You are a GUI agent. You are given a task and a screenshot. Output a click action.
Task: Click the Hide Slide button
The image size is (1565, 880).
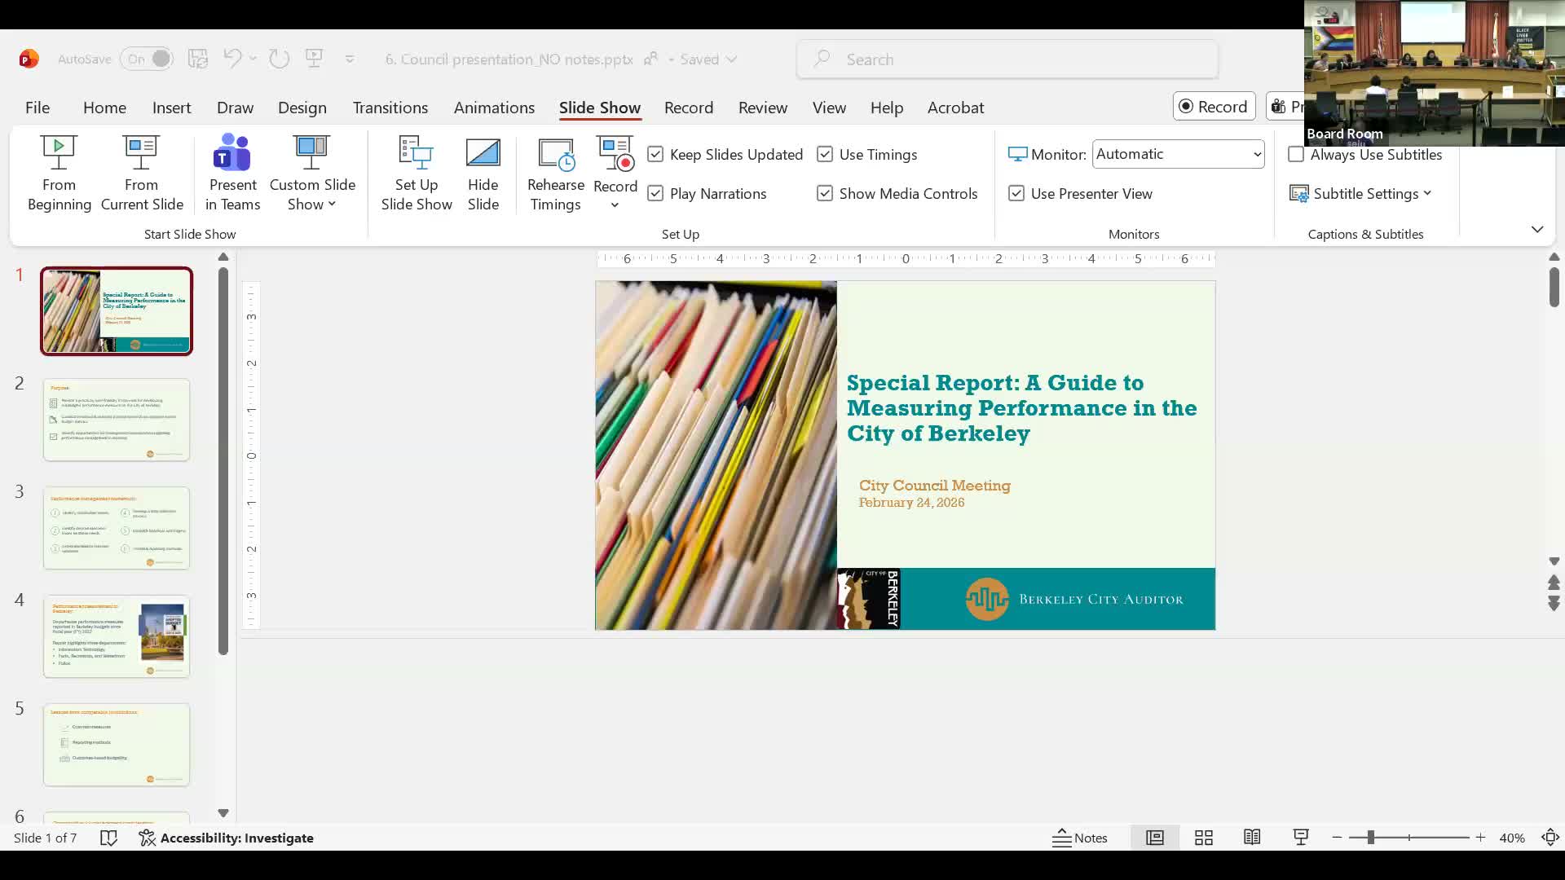(x=483, y=173)
